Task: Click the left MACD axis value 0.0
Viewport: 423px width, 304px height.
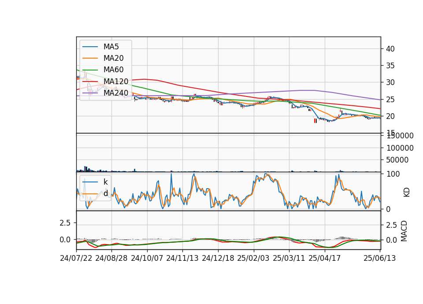Action: click(x=65, y=240)
